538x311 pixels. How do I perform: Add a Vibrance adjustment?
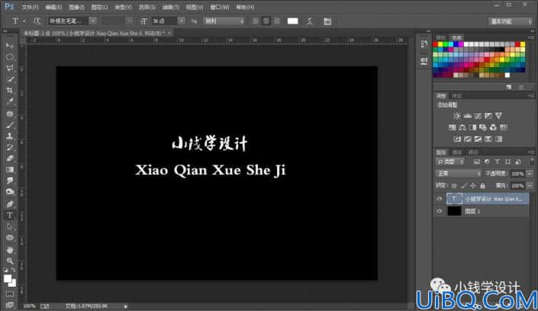pos(498,116)
